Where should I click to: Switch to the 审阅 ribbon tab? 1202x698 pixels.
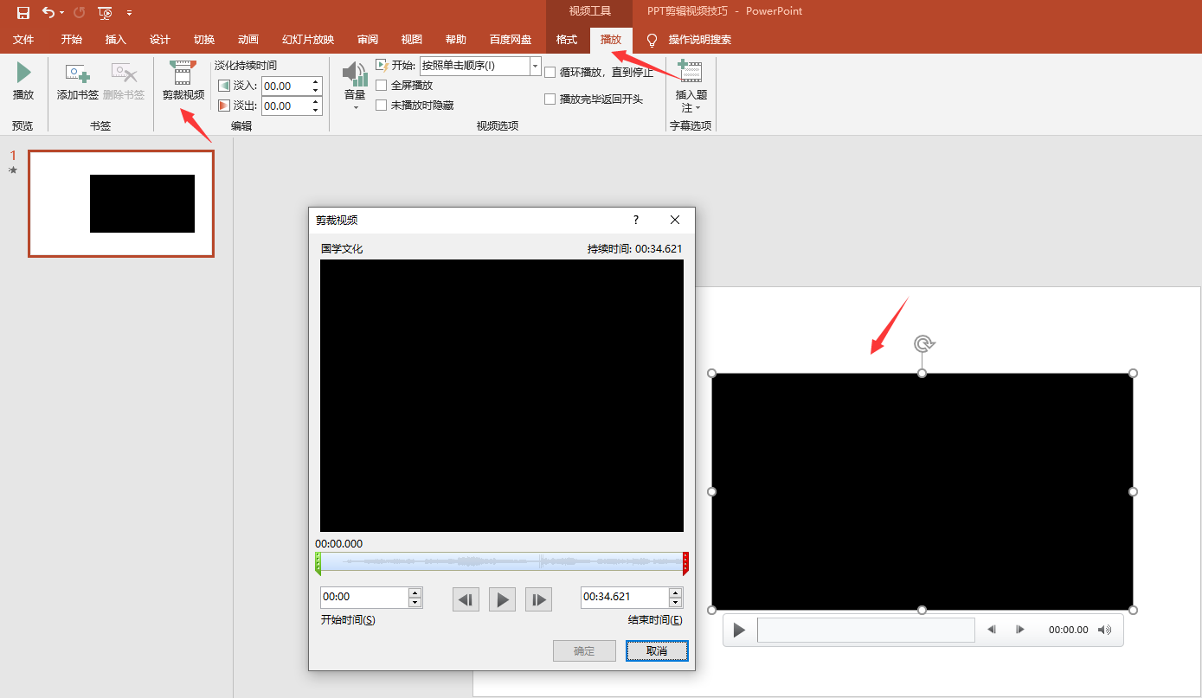point(368,40)
